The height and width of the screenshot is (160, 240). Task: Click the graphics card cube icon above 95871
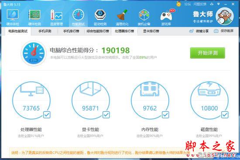(90, 89)
